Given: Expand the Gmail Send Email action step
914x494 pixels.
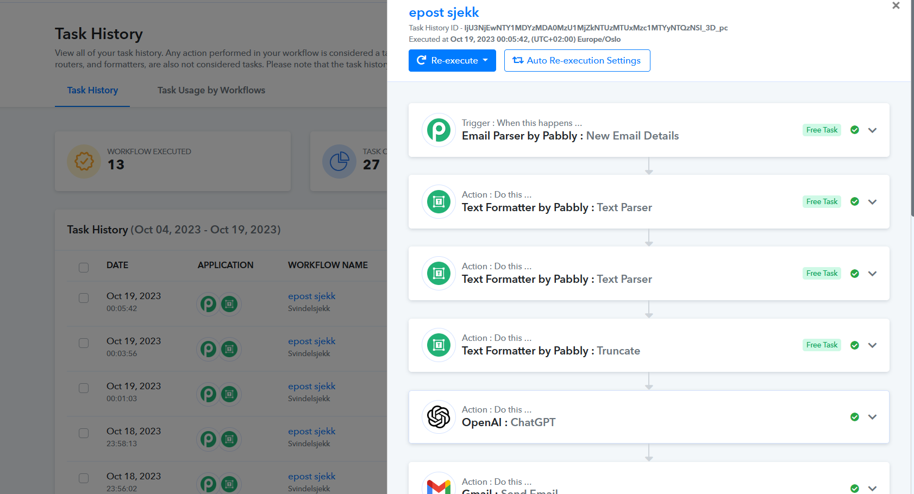Looking at the screenshot, I should [873, 489].
